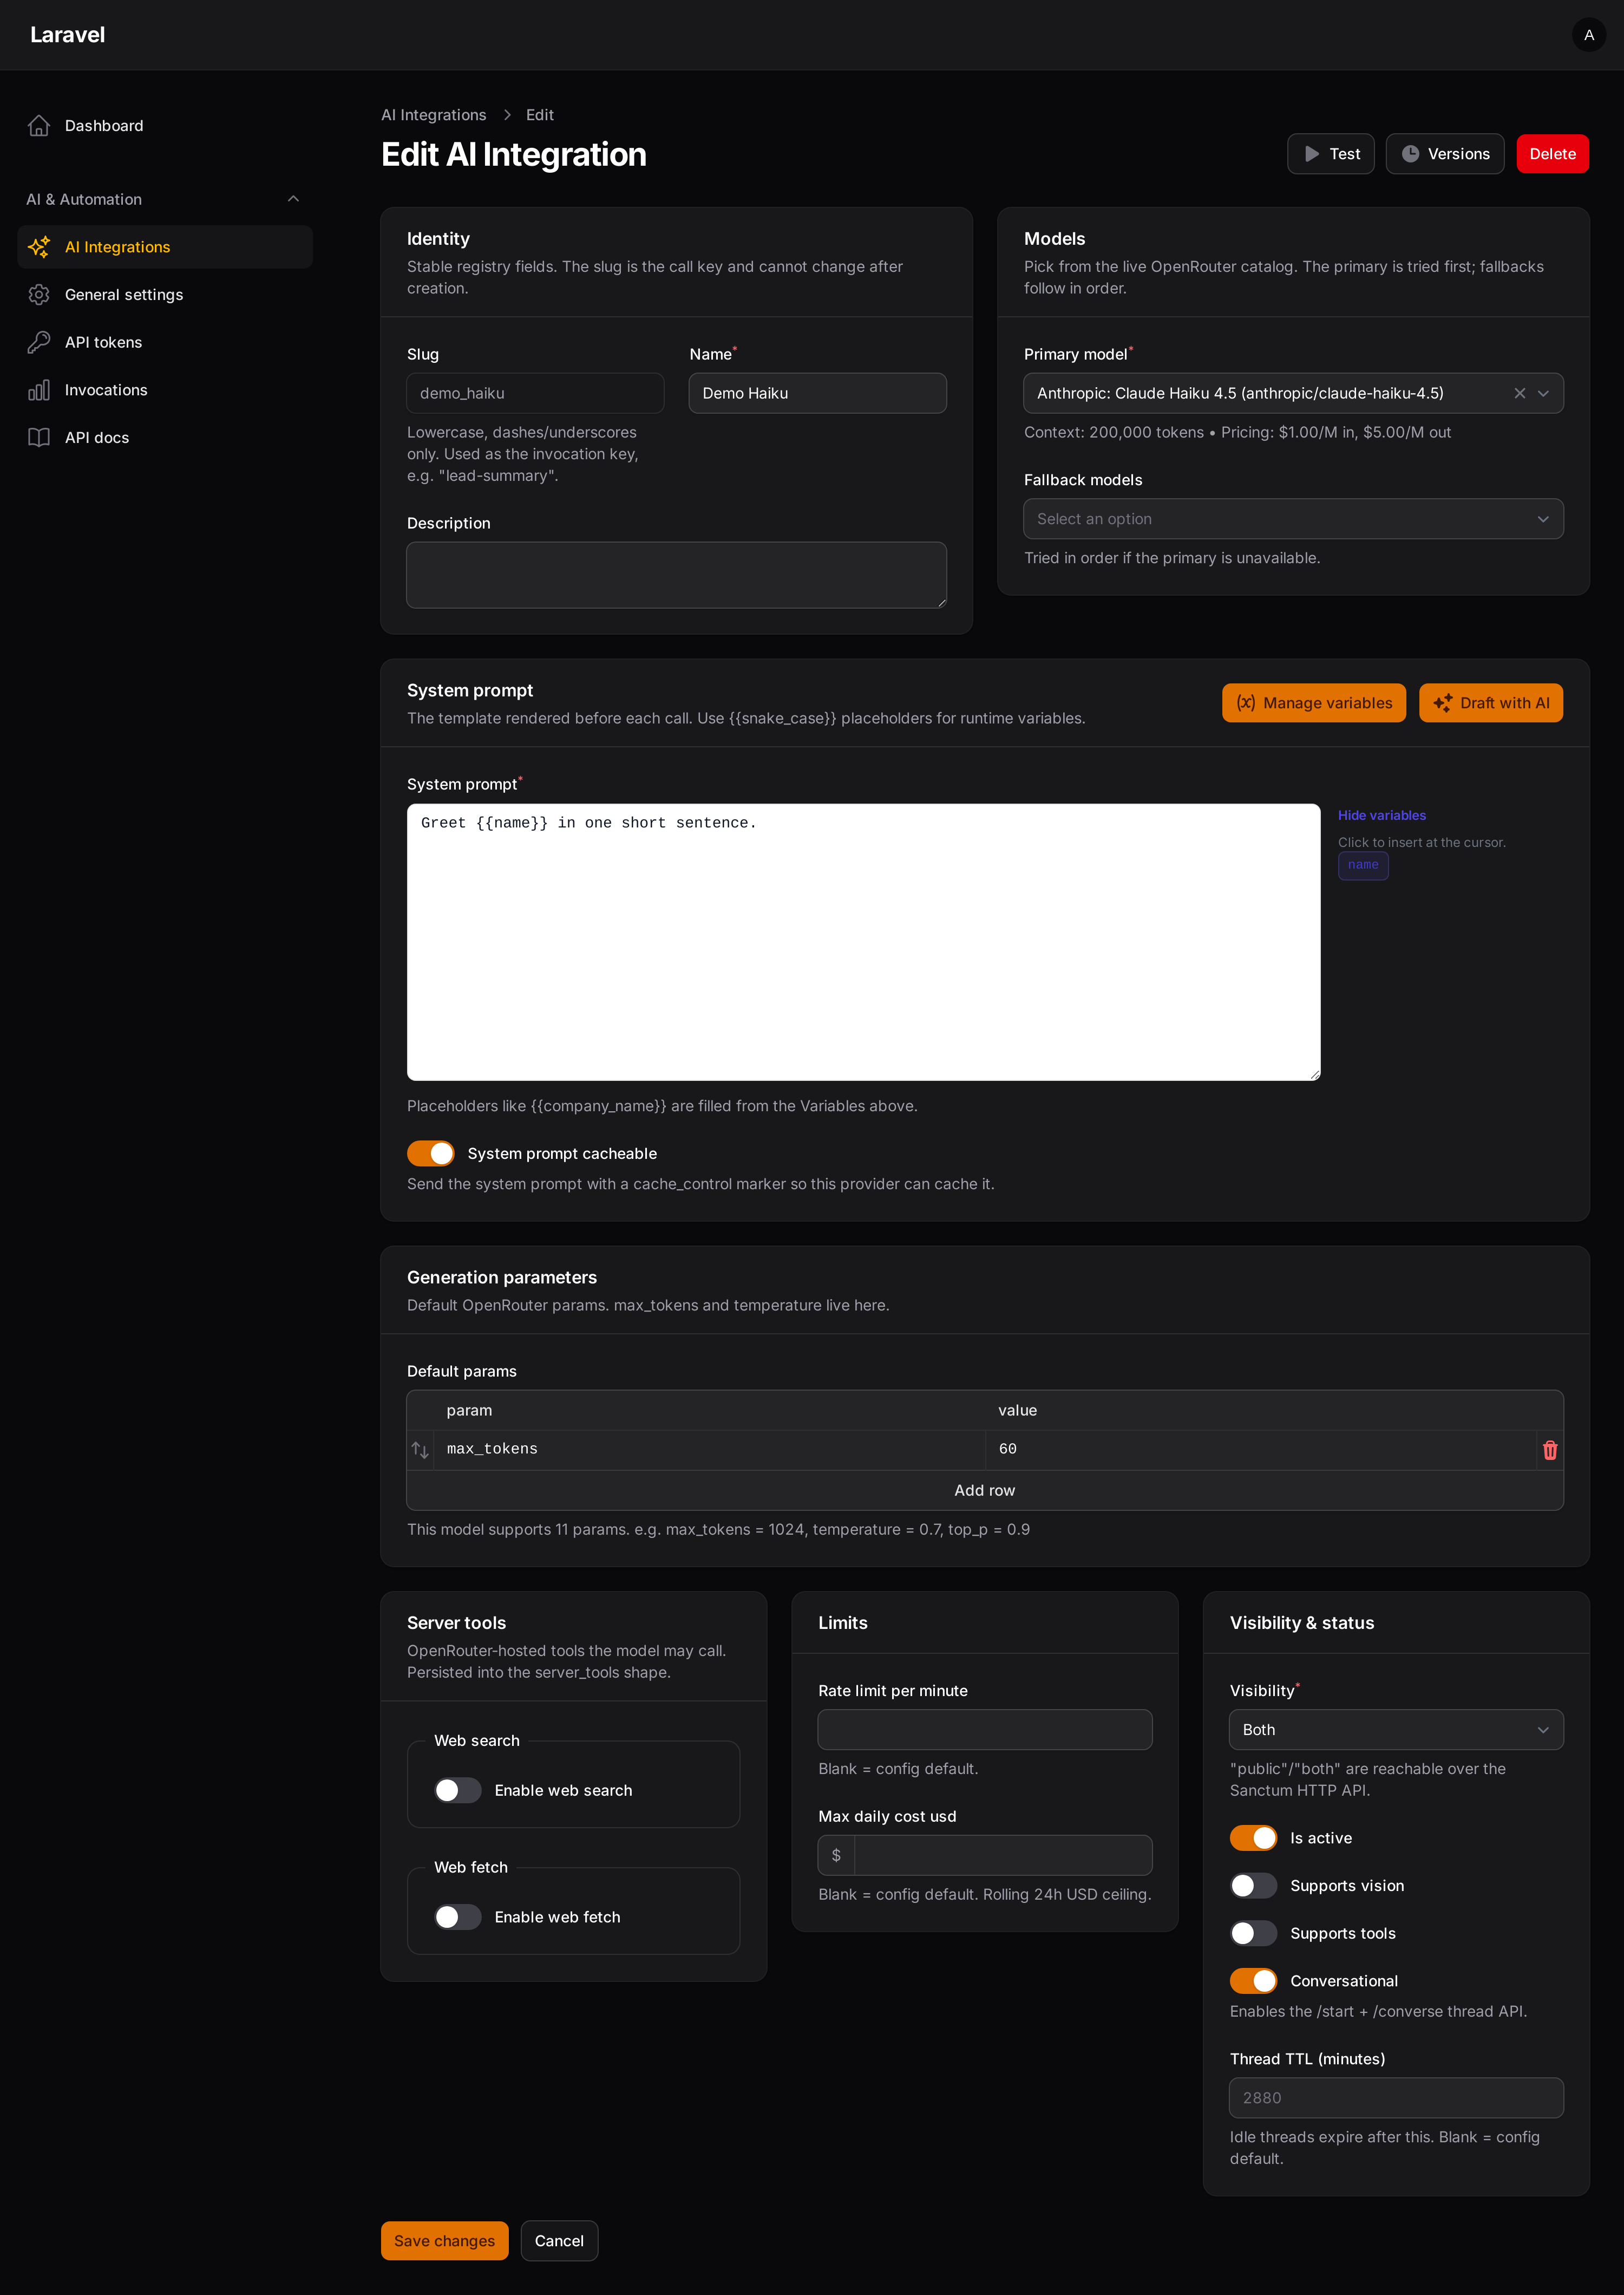Click the dollar sign prefix in Max daily cost

(x=836, y=1855)
